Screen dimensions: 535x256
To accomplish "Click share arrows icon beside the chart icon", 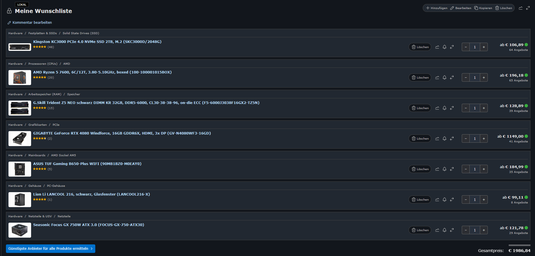I will pyautogui.click(x=528, y=8).
